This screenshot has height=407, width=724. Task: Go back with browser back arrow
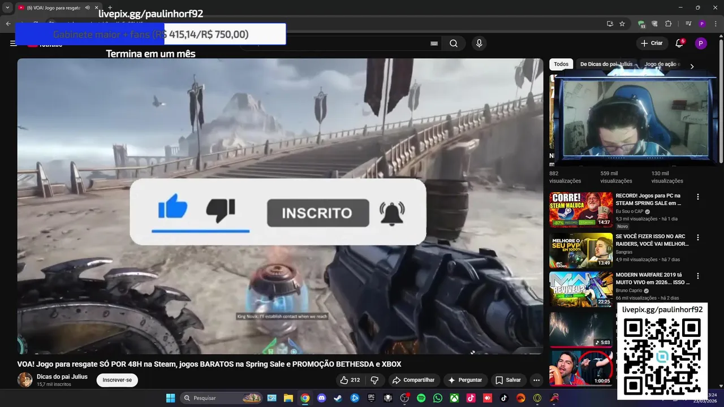pyautogui.click(x=8, y=24)
